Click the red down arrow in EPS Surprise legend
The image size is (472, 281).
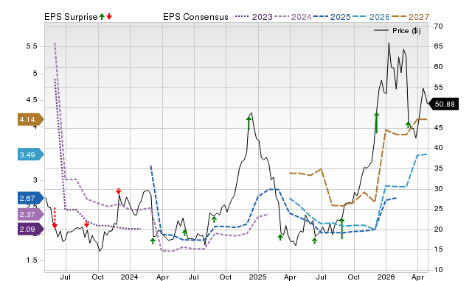[x=109, y=17]
